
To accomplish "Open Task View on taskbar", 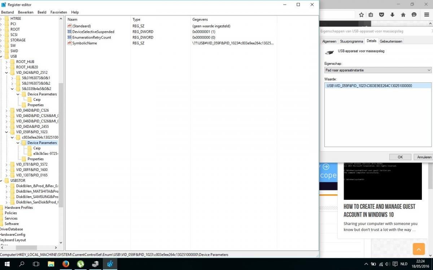I will [x=36, y=264].
